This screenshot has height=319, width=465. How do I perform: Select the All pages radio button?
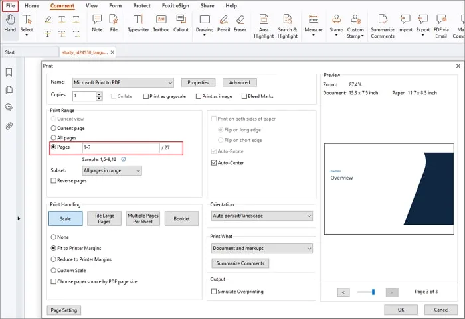(x=54, y=137)
